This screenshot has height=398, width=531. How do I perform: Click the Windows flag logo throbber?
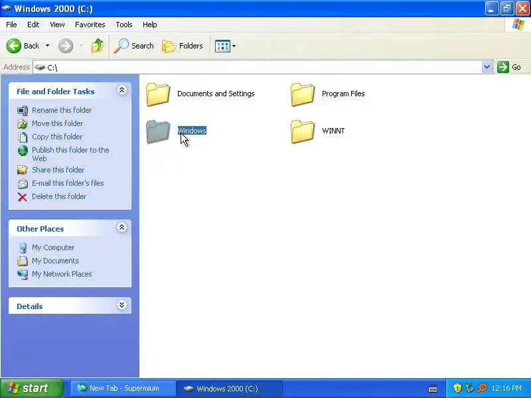pyautogui.click(x=518, y=25)
